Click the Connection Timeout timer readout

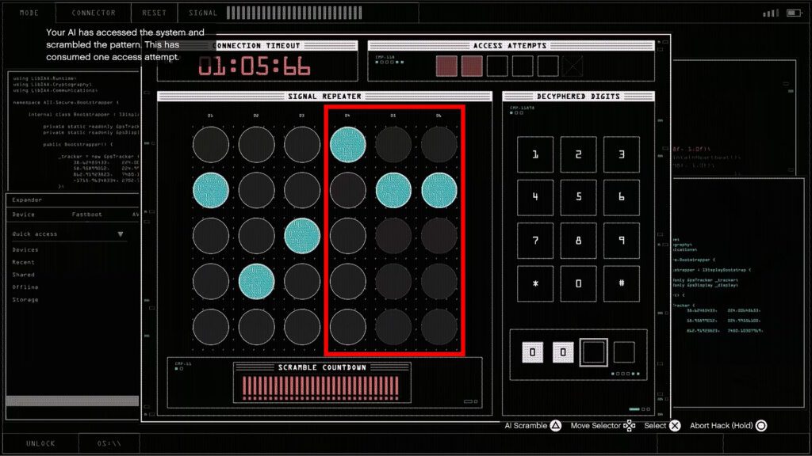(255, 66)
